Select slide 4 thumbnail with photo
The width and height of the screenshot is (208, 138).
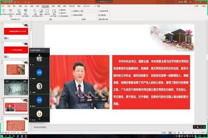click(x=16, y=69)
